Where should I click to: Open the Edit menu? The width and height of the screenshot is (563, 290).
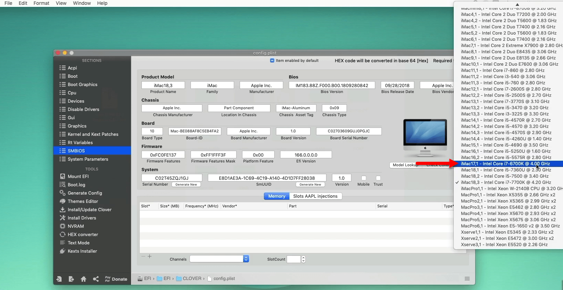click(x=23, y=3)
